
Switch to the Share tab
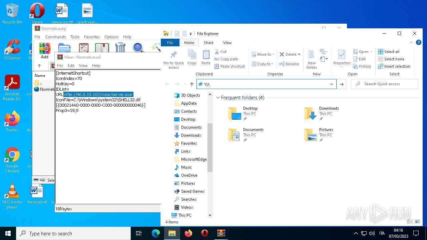coord(208,43)
